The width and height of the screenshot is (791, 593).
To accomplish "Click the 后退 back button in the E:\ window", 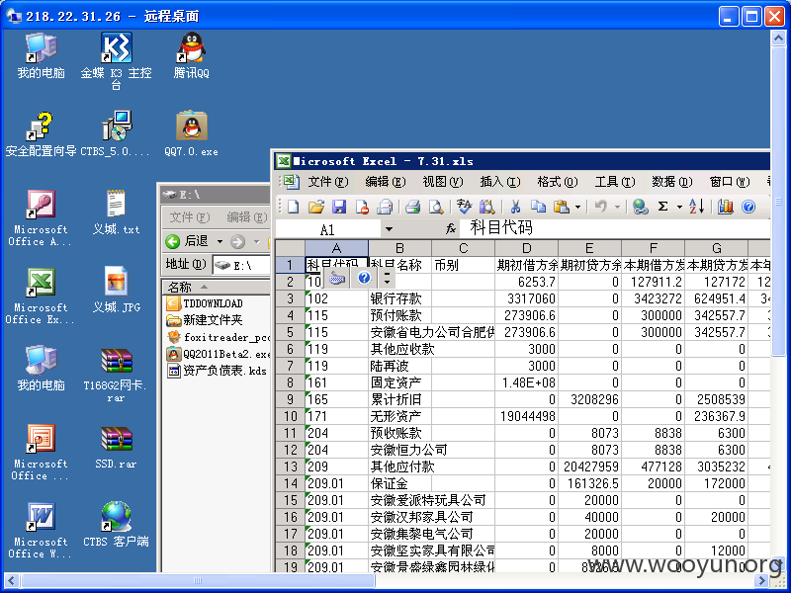I will coord(187,241).
